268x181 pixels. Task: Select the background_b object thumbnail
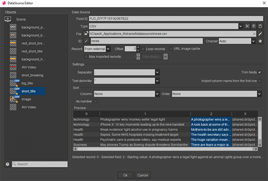point(13,35)
